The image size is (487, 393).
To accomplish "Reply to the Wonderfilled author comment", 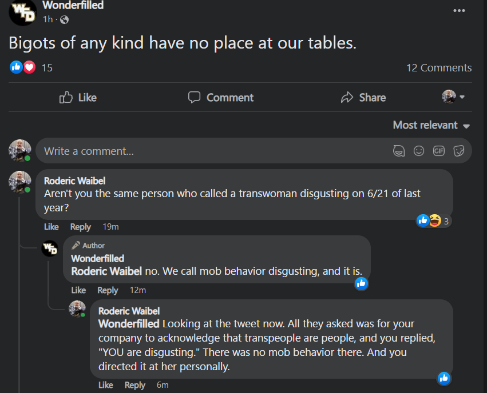I will pos(108,290).
